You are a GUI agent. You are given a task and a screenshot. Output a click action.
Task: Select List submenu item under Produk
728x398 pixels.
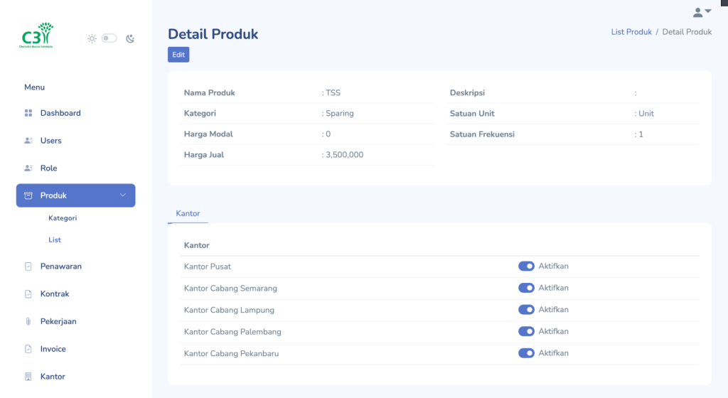pos(55,240)
